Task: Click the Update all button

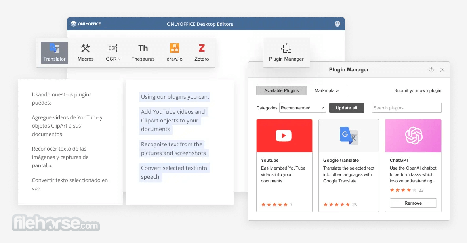Action: pyautogui.click(x=346, y=108)
